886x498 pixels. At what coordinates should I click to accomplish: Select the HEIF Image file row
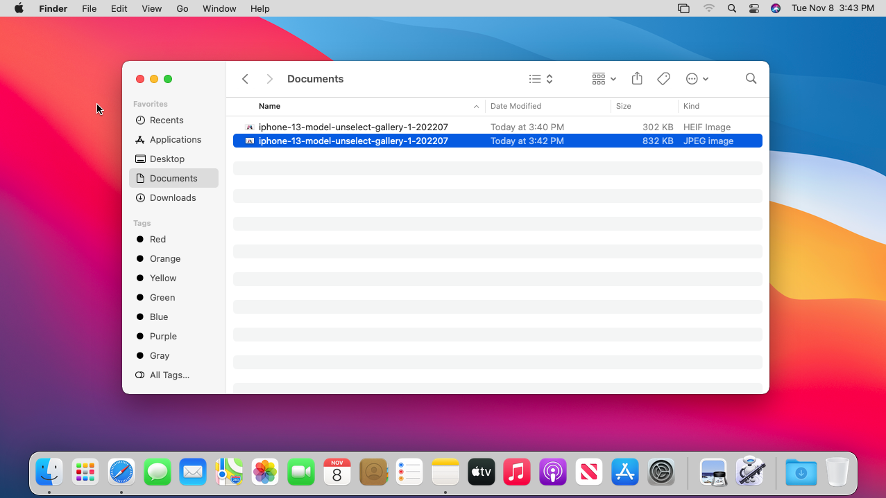click(x=497, y=127)
